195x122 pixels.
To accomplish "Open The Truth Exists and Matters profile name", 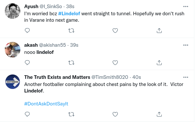I will pyautogui.click(x=57, y=77).
